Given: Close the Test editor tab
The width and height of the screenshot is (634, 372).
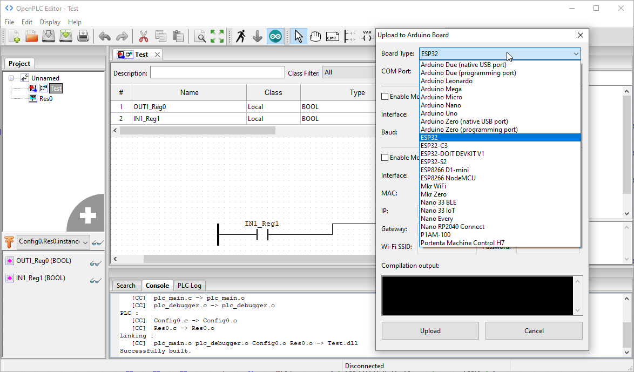Looking at the screenshot, I should click(157, 55).
